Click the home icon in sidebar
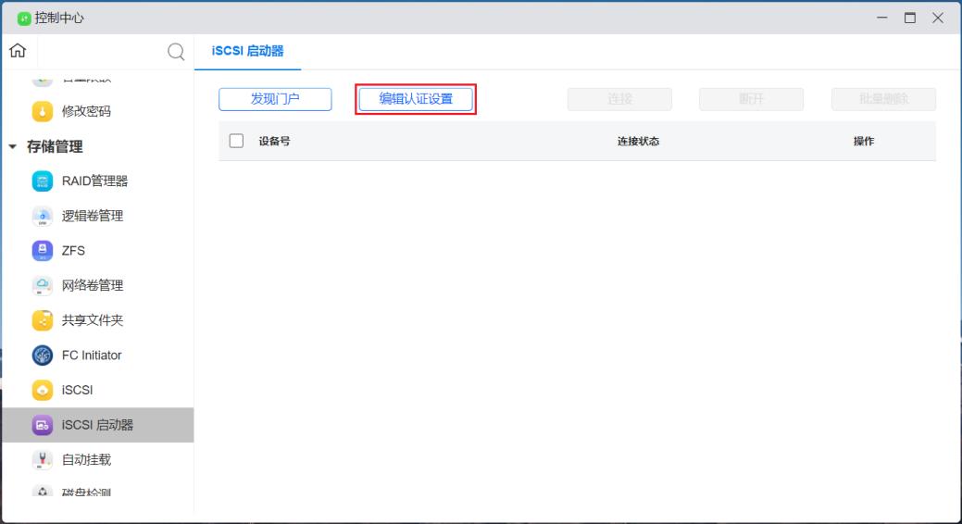This screenshot has height=524, width=962. tap(17, 51)
